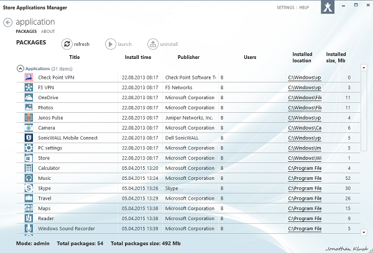
Task: Select the Maps app icon
Action: (29, 208)
